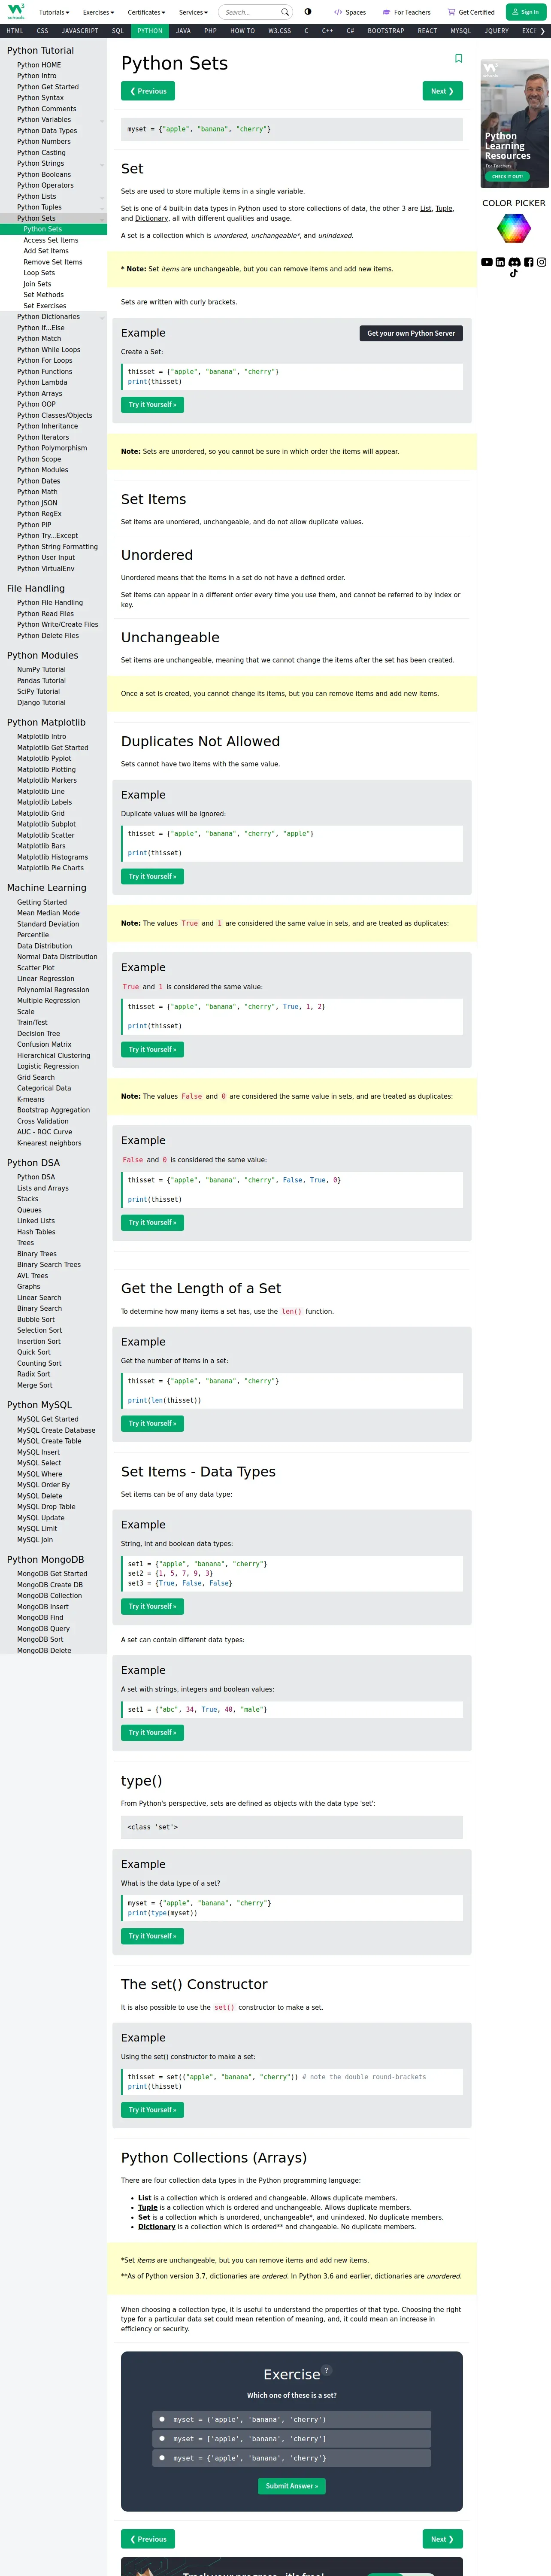Viewport: 551px width, 2576px height.
Task: Select the parentheses myset answer
Action: (x=292, y=2419)
